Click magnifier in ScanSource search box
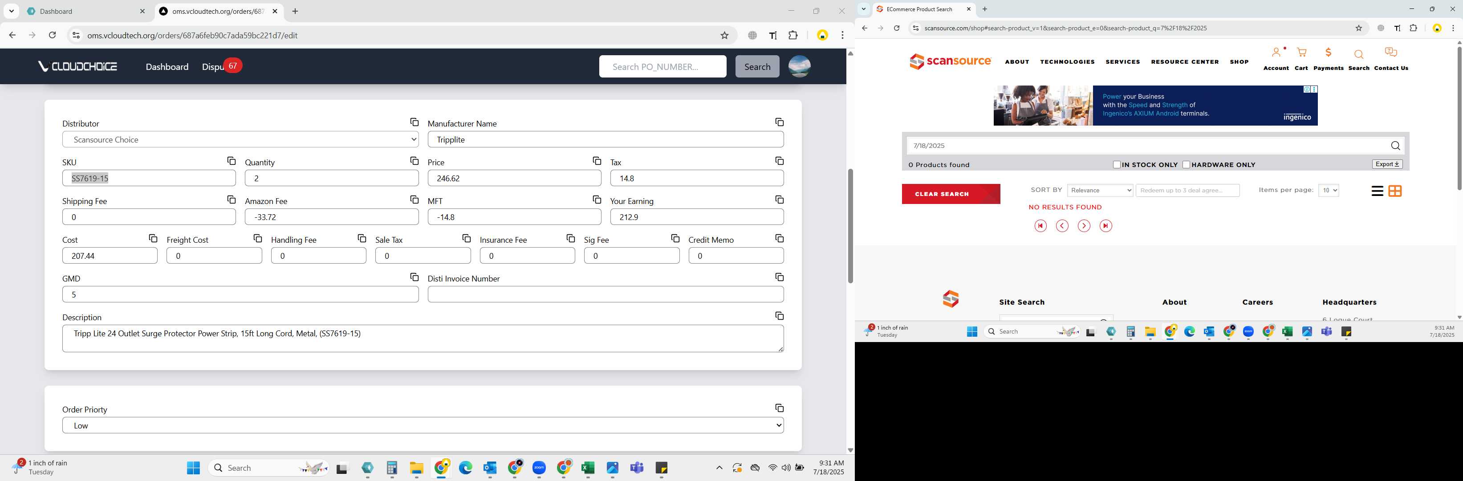This screenshot has width=1463, height=481. click(1395, 146)
